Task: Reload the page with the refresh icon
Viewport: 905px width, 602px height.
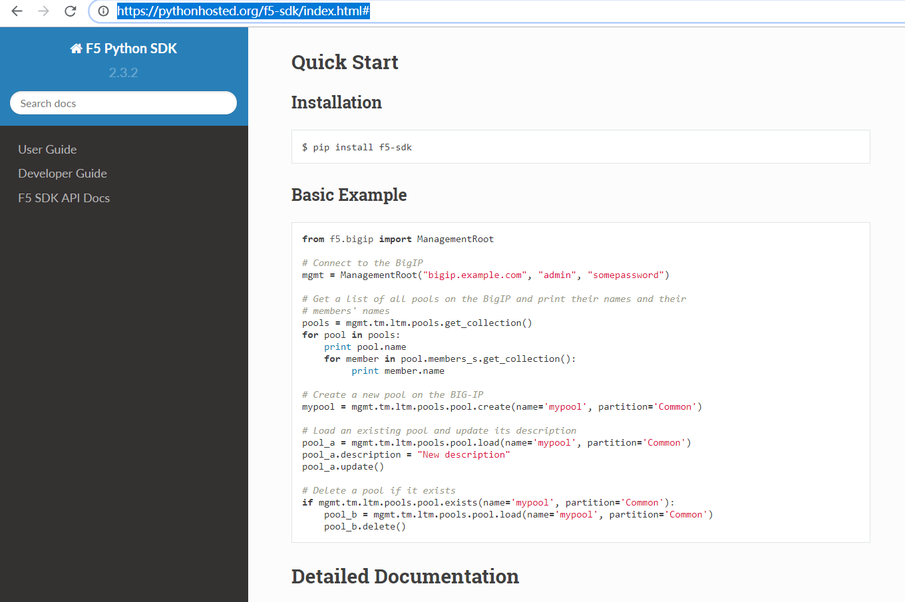Action: (70, 11)
